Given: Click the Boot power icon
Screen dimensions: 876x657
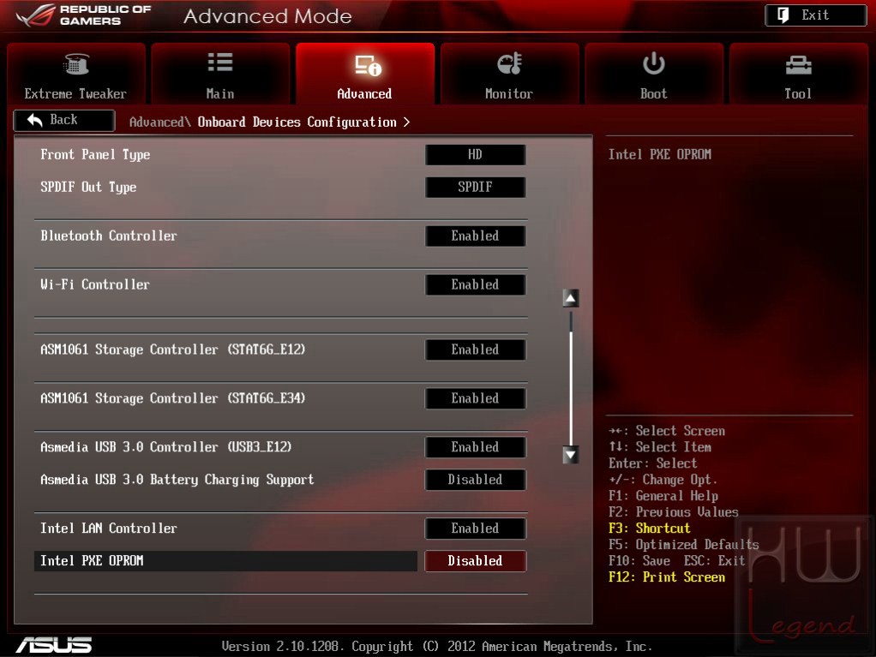Looking at the screenshot, I should click(x=653, y=63).
